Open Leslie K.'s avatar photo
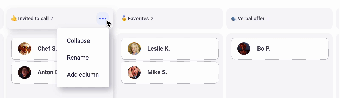 [134, 48]
